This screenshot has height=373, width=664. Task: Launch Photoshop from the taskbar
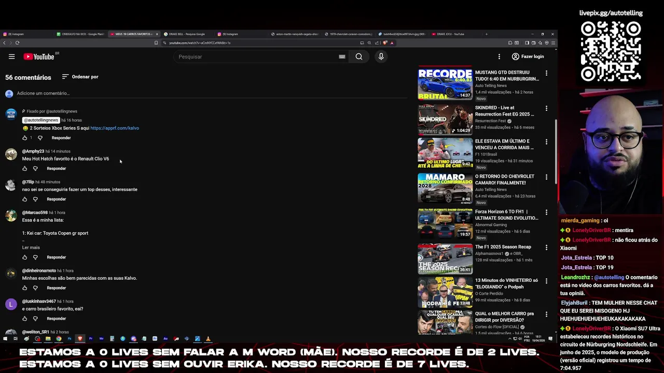coord(69,339)
